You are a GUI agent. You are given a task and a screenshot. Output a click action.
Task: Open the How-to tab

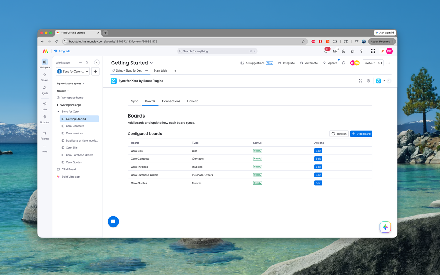[x=192, y=101]
